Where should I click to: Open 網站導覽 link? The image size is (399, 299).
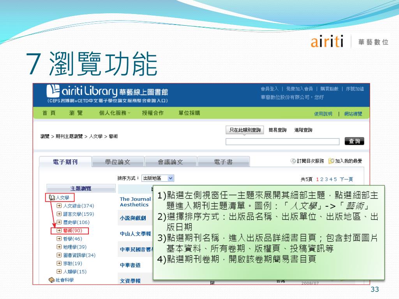[x=353, y=114]
